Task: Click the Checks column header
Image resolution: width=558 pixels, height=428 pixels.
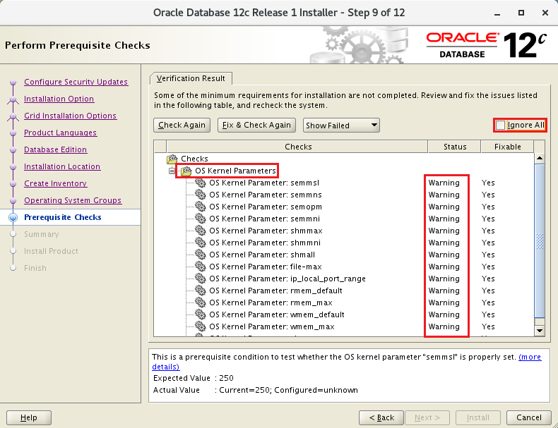Action: [297, 147]
